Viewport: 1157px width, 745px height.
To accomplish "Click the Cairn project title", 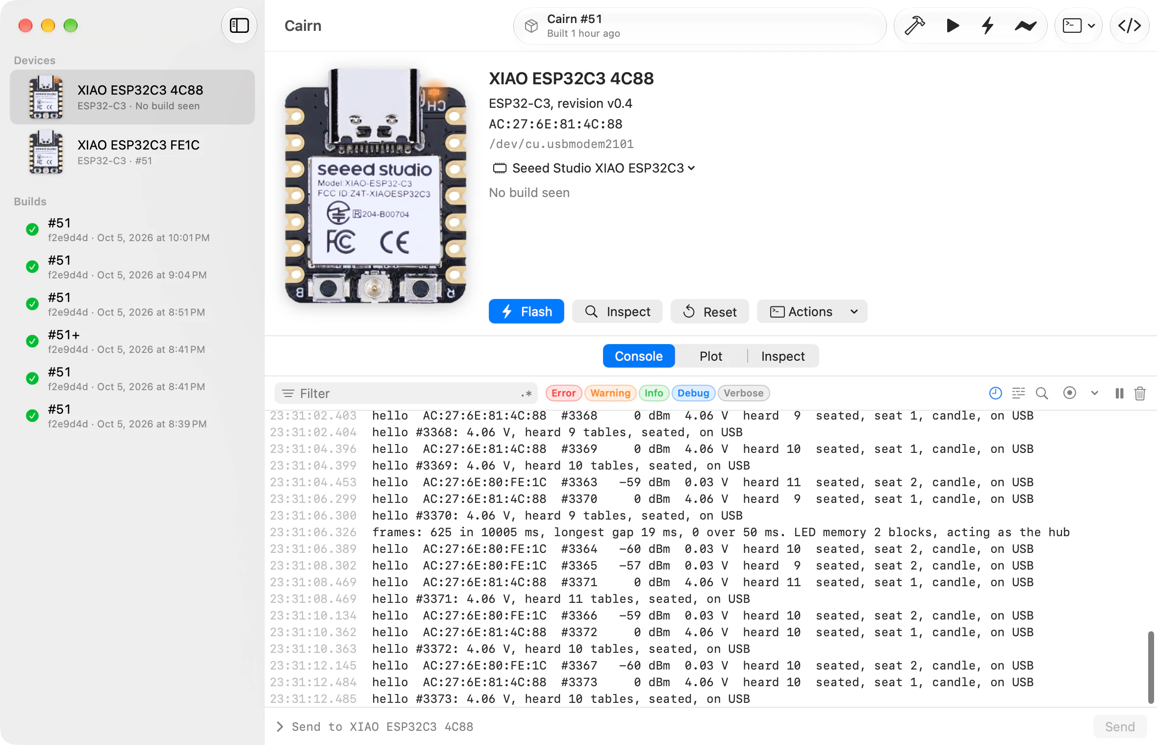I will (x=303, y=25).
